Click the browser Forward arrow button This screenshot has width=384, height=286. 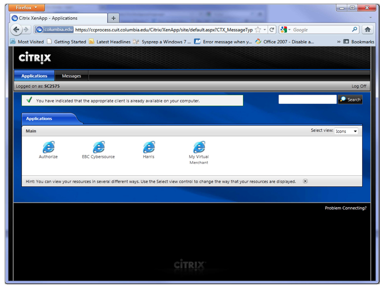coord(26,30)
